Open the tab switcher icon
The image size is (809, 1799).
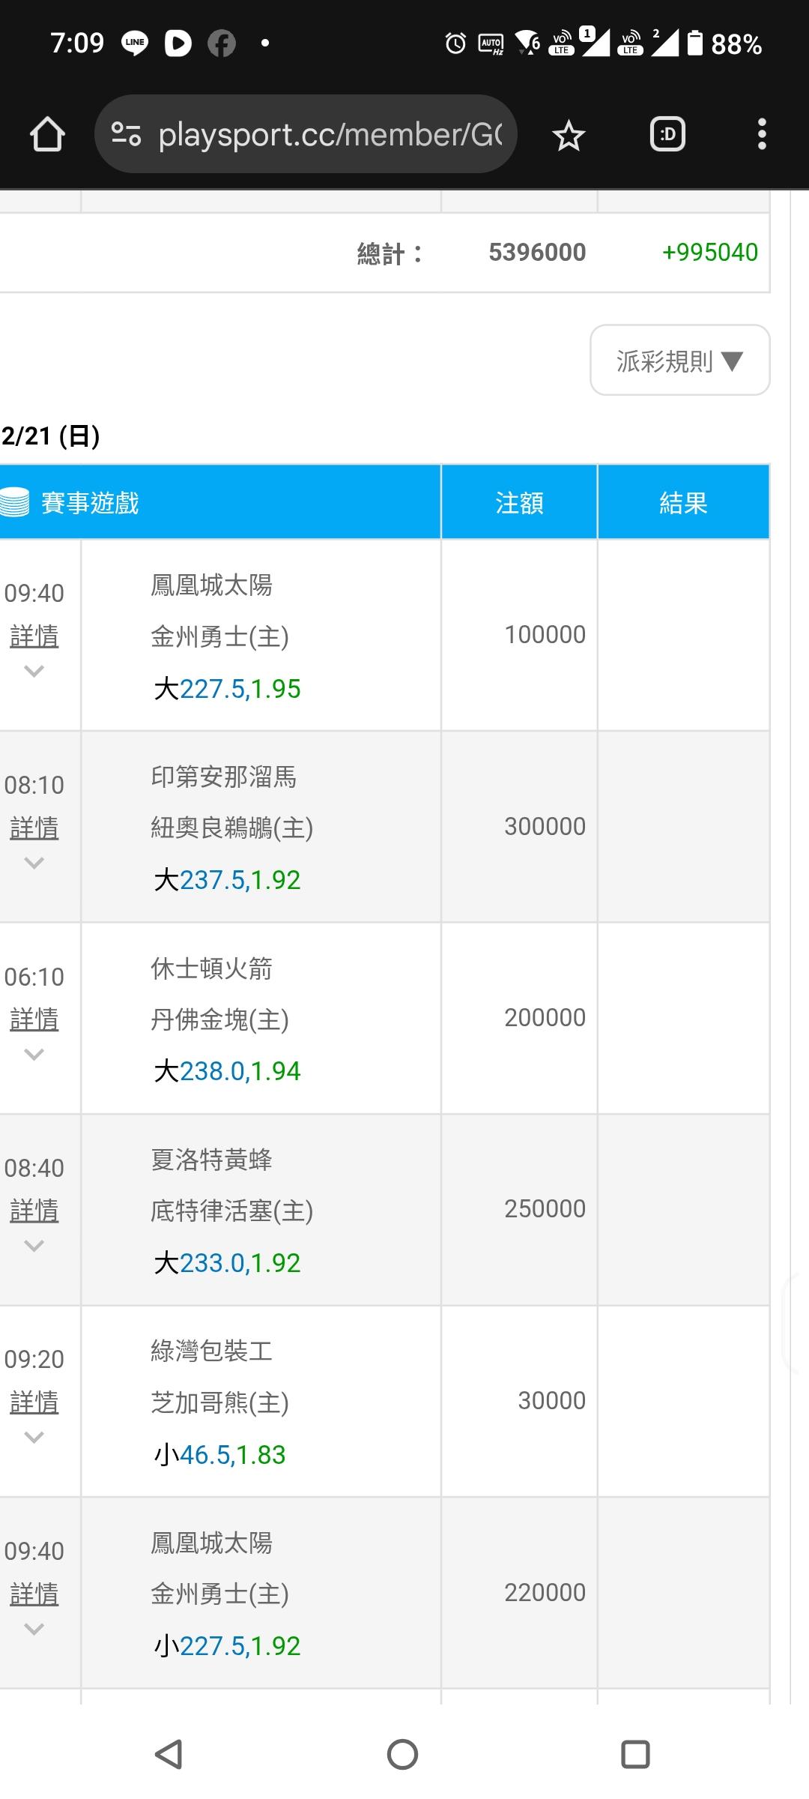[667, 135]
